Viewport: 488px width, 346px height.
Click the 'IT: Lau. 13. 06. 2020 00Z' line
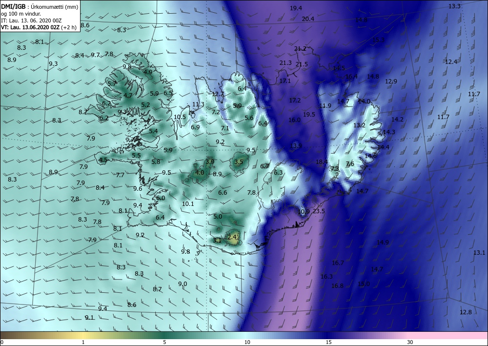click(31, 20)
